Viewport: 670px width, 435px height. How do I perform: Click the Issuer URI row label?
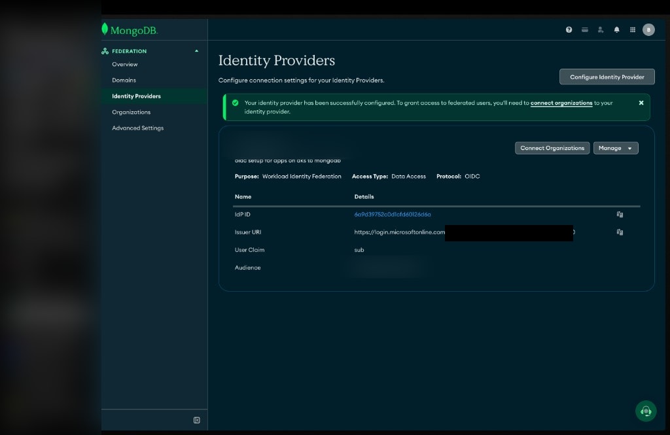point(248,232)
